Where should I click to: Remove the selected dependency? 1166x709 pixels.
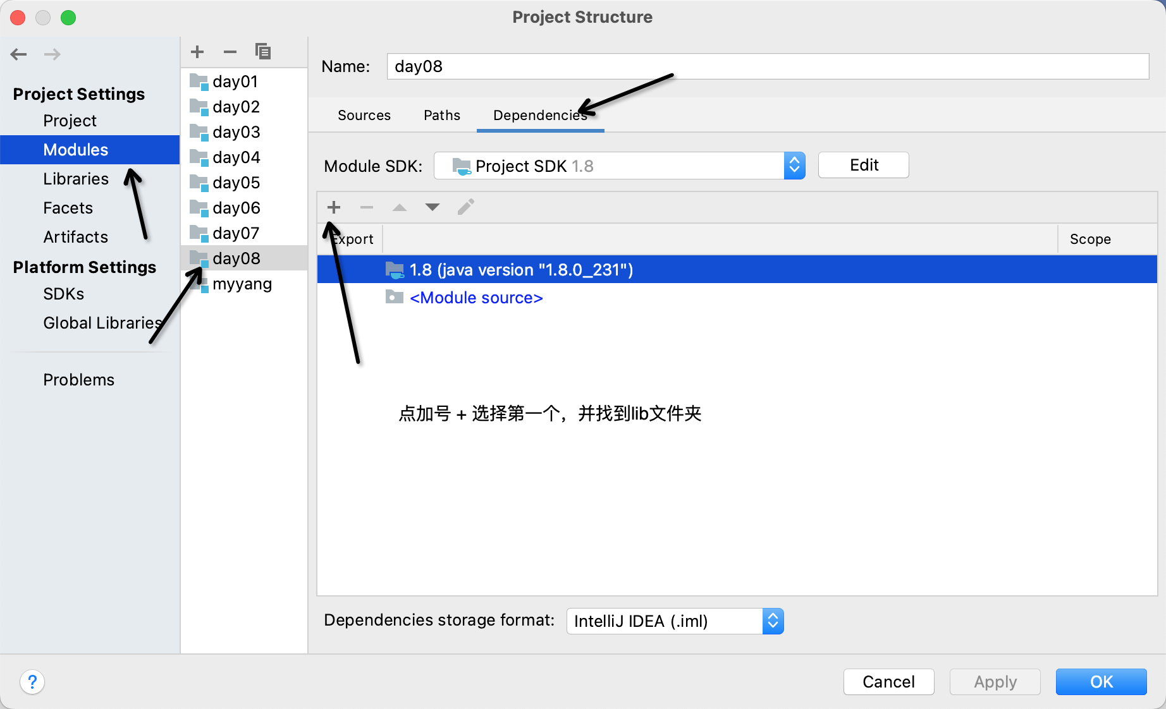coord(367,207)
